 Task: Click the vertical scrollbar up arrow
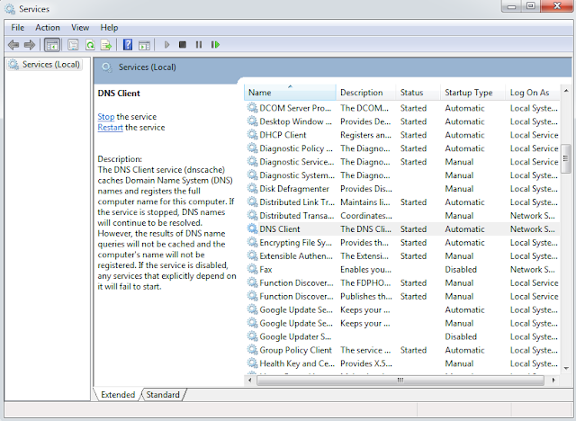tap(566, 90)
